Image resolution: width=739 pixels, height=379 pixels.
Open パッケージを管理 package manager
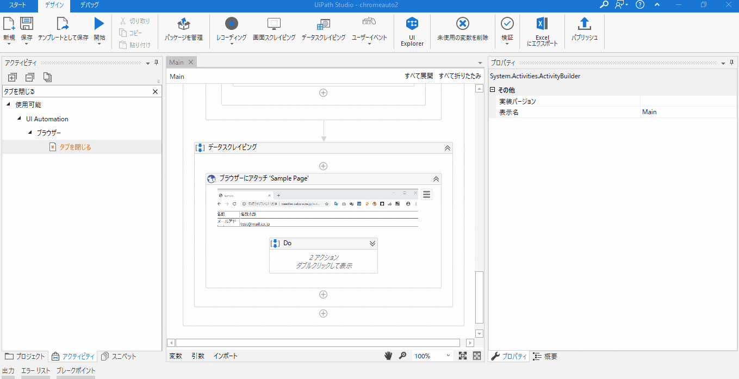click(183, 31)
